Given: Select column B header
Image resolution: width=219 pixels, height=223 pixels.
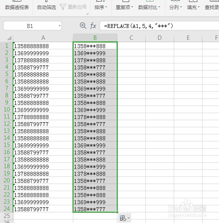Looking at the screenshot, I should click(x=95, y=38).
